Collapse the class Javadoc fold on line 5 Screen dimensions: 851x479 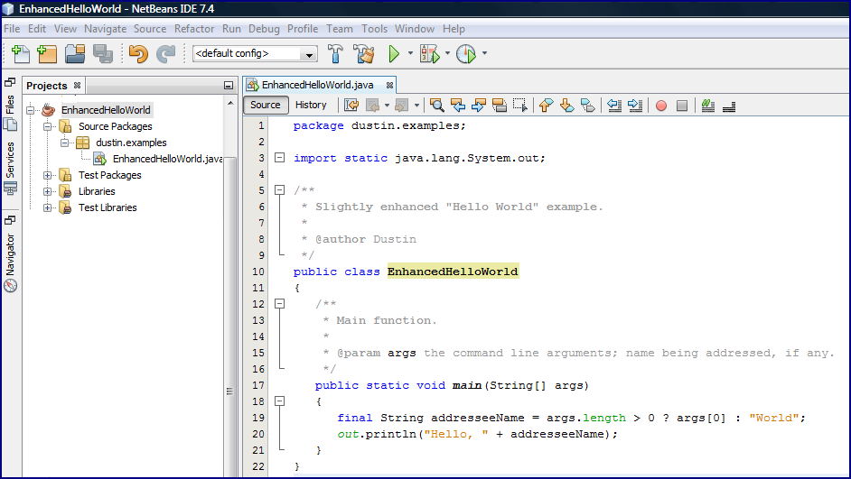pyautogui.click(x=279, y=190)
